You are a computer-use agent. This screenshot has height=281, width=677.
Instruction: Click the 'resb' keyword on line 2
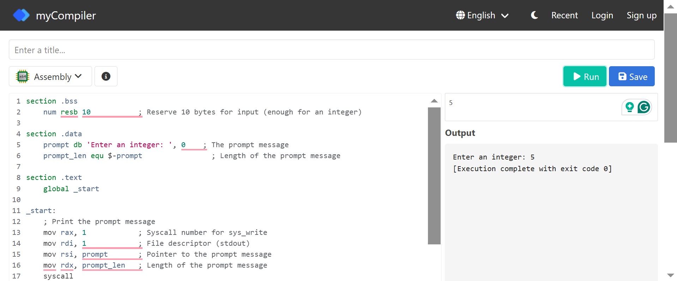[69, 112]
